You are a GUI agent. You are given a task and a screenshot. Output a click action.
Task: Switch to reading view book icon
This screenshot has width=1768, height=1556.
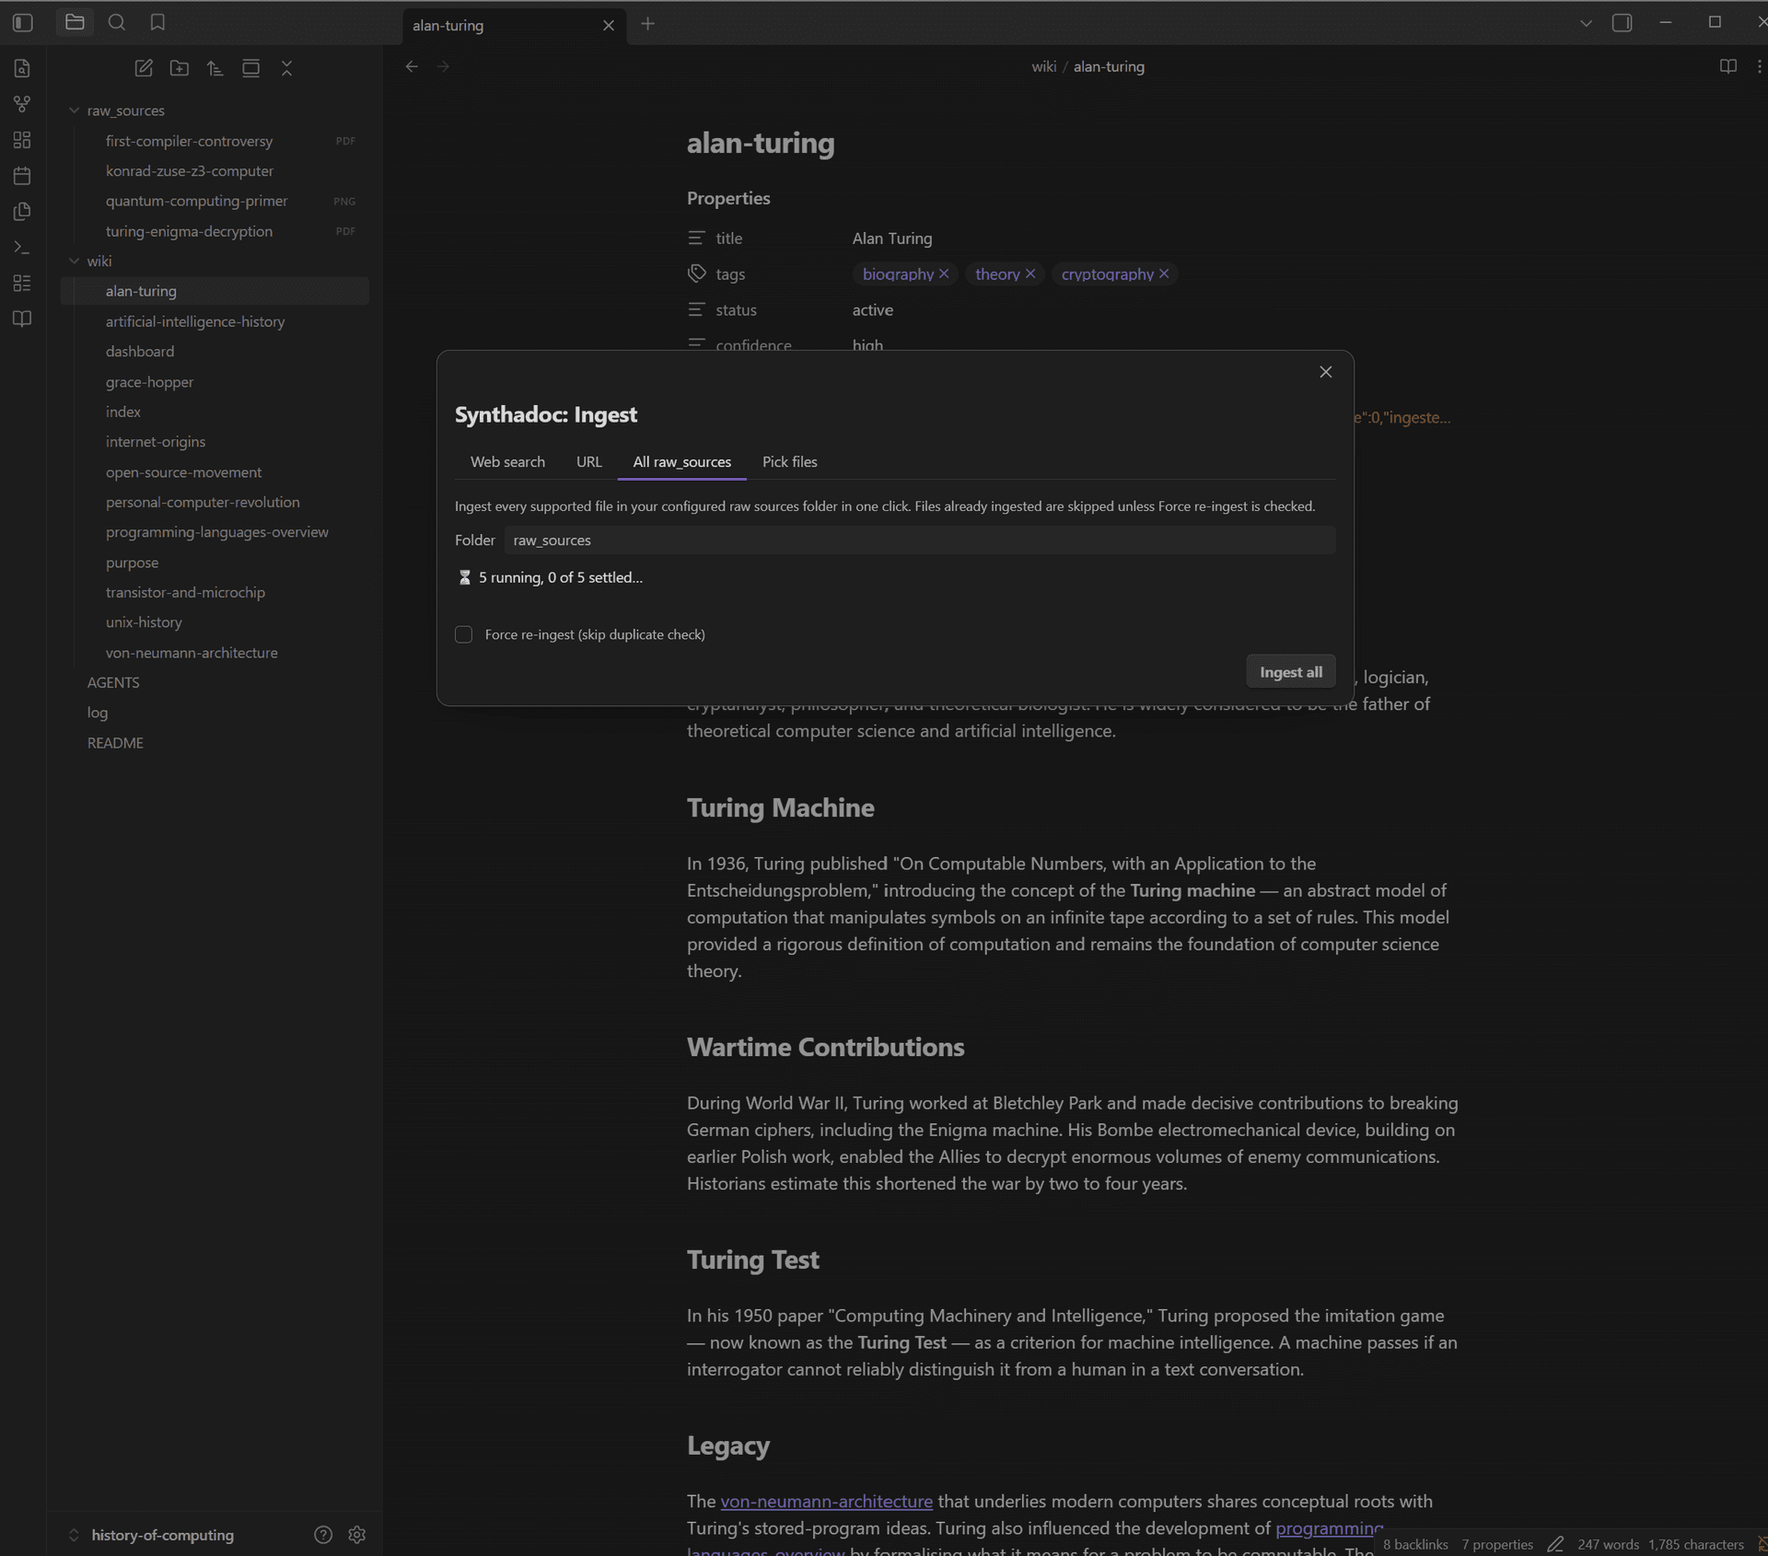click(1728, 66)
